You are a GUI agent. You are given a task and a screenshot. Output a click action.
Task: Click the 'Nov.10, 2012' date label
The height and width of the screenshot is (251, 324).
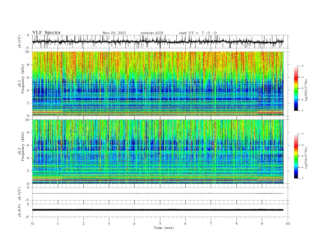[114, 33]
